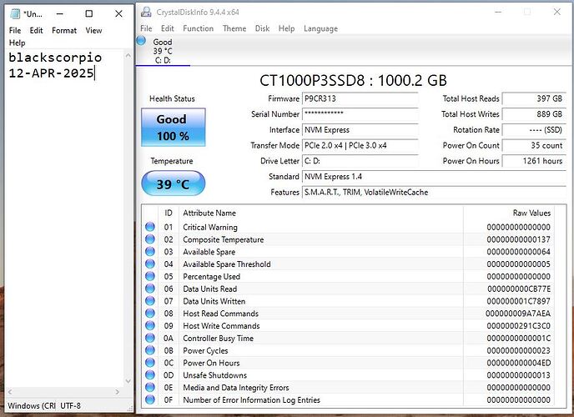This screenshot has height=417, width=574.
Task: Open Notepad Format menu
Action: point(64,30)
